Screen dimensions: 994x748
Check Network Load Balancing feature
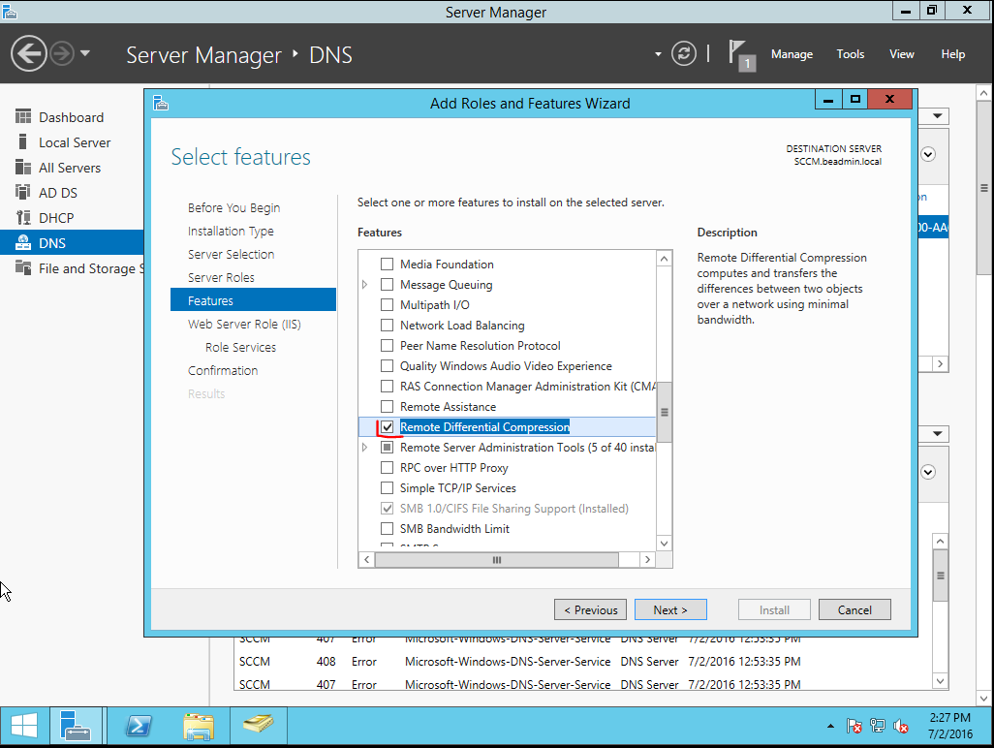point(387,325)
